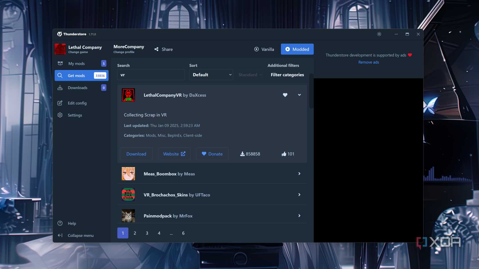The height and width of the screenshot is (269, 479).
Task: Open the My mods section
Action: click(x=77, y=63)
